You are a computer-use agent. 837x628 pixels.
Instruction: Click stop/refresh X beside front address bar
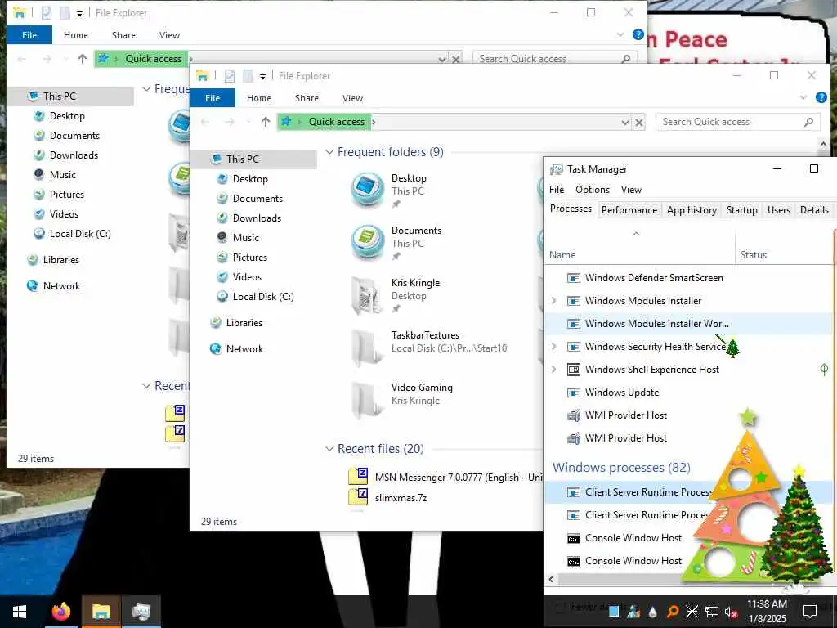639,123
